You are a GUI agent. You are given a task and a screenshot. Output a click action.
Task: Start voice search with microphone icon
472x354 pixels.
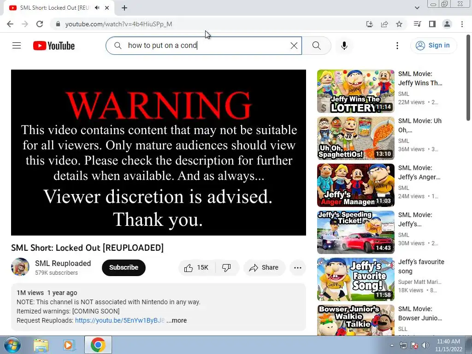pos(344,46)
